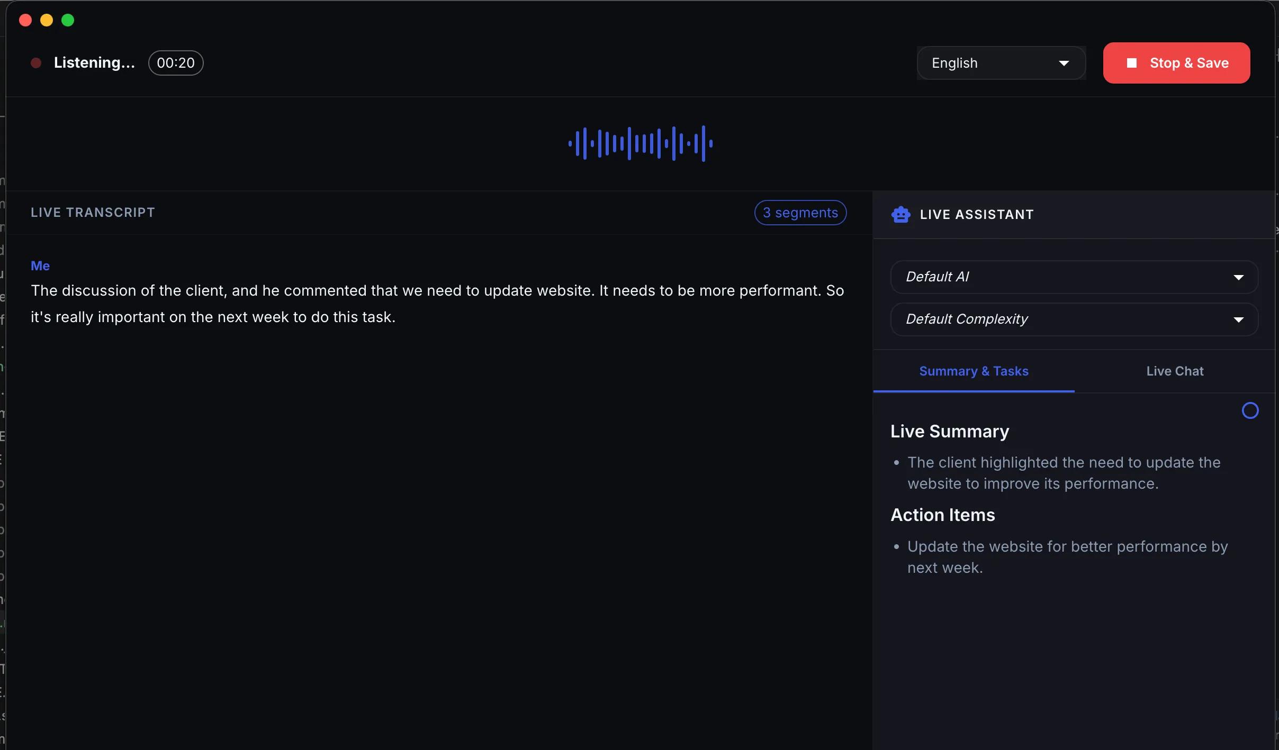Click the English dropdown arrow
Viewport: 1279px width, 750px height.
[1064, 63]
